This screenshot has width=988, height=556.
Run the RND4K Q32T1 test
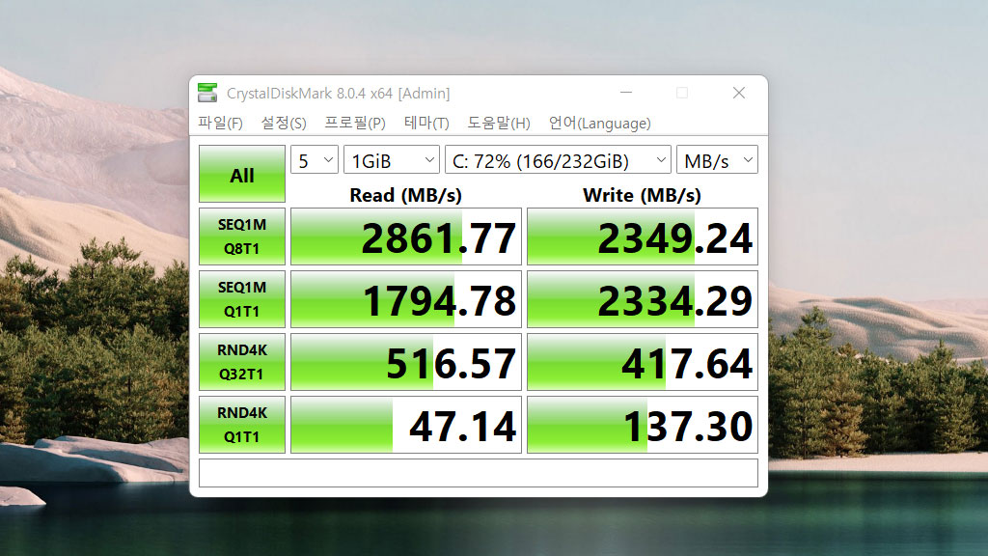[242, 362]
